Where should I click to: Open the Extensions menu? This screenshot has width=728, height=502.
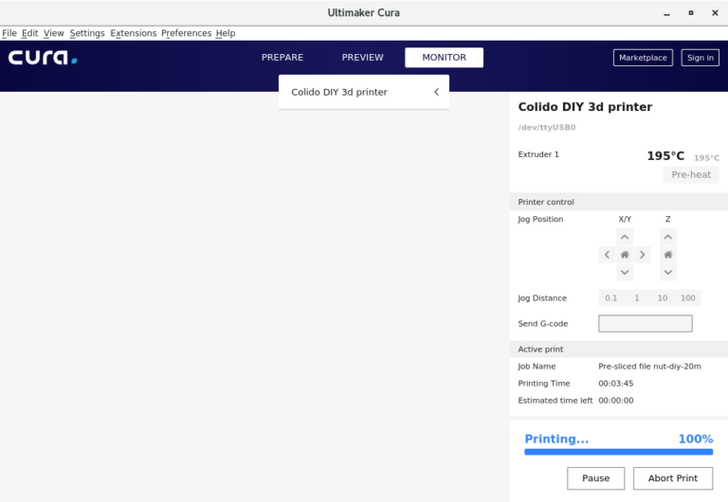point(134,33)
